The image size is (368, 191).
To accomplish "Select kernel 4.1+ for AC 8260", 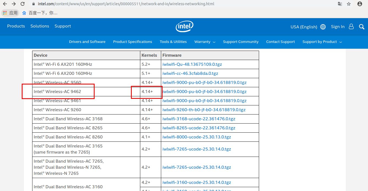I will [151, 137].
